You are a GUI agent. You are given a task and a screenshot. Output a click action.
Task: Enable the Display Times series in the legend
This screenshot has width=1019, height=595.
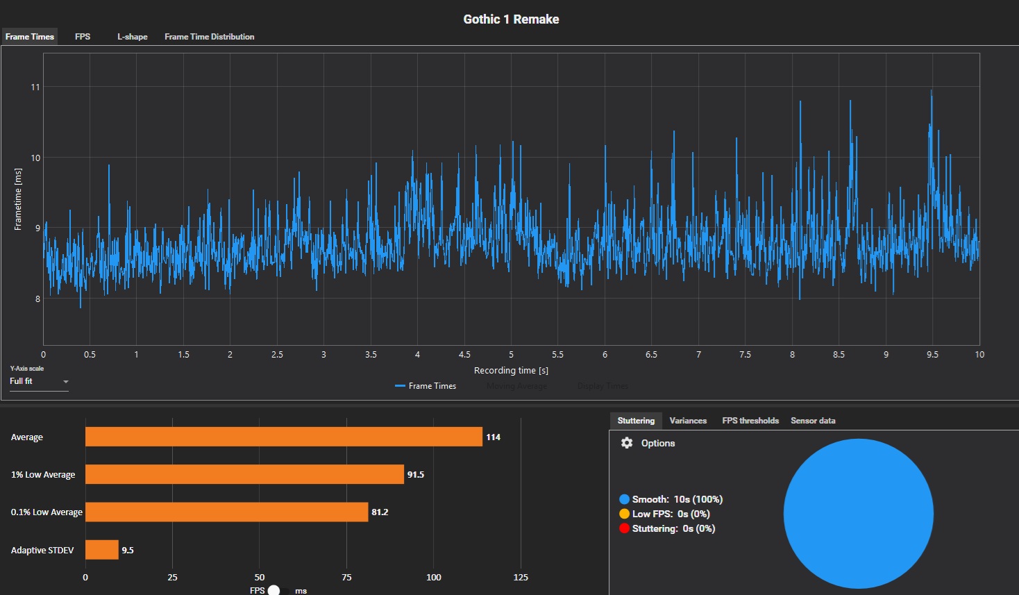coord(603,386)
